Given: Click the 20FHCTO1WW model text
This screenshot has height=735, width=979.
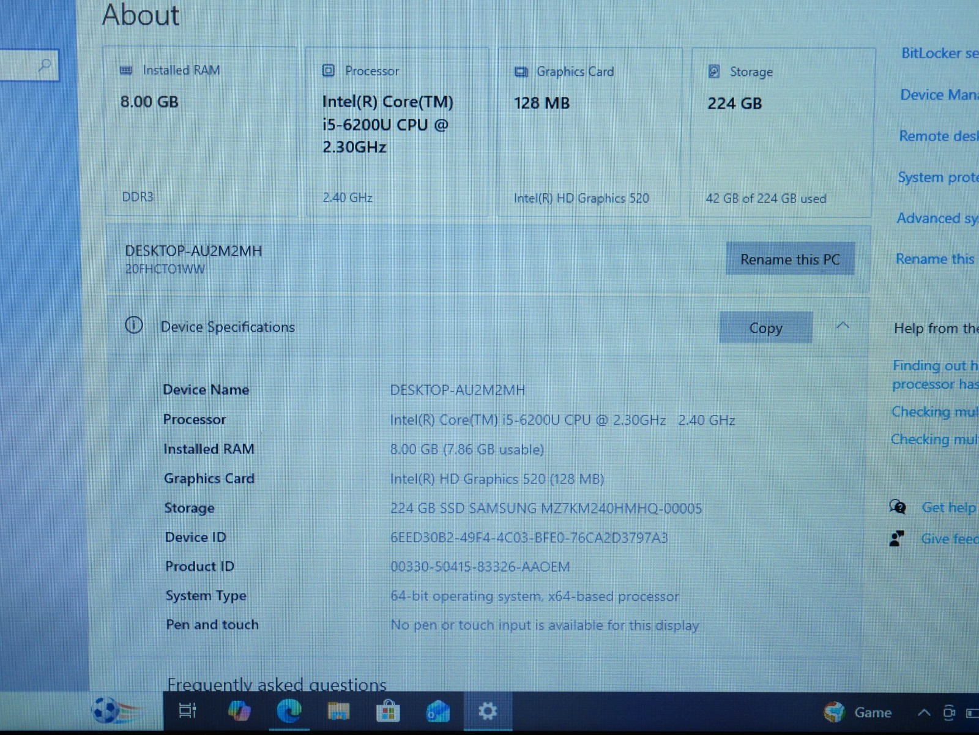Looking at the screenshot, I should 165,269.
